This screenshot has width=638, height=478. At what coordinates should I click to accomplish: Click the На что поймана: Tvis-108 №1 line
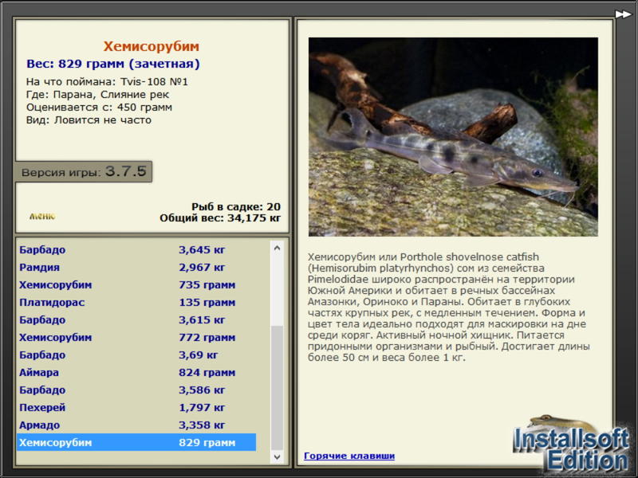point(107,82)
